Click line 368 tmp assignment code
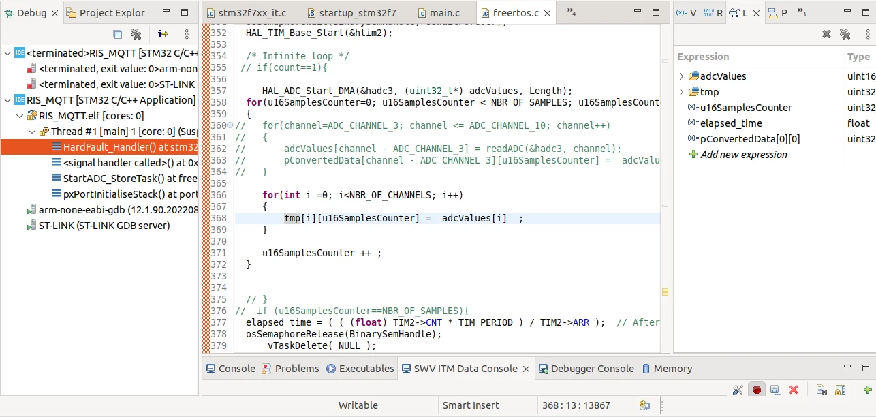876x417 pixels. point(404,218)
